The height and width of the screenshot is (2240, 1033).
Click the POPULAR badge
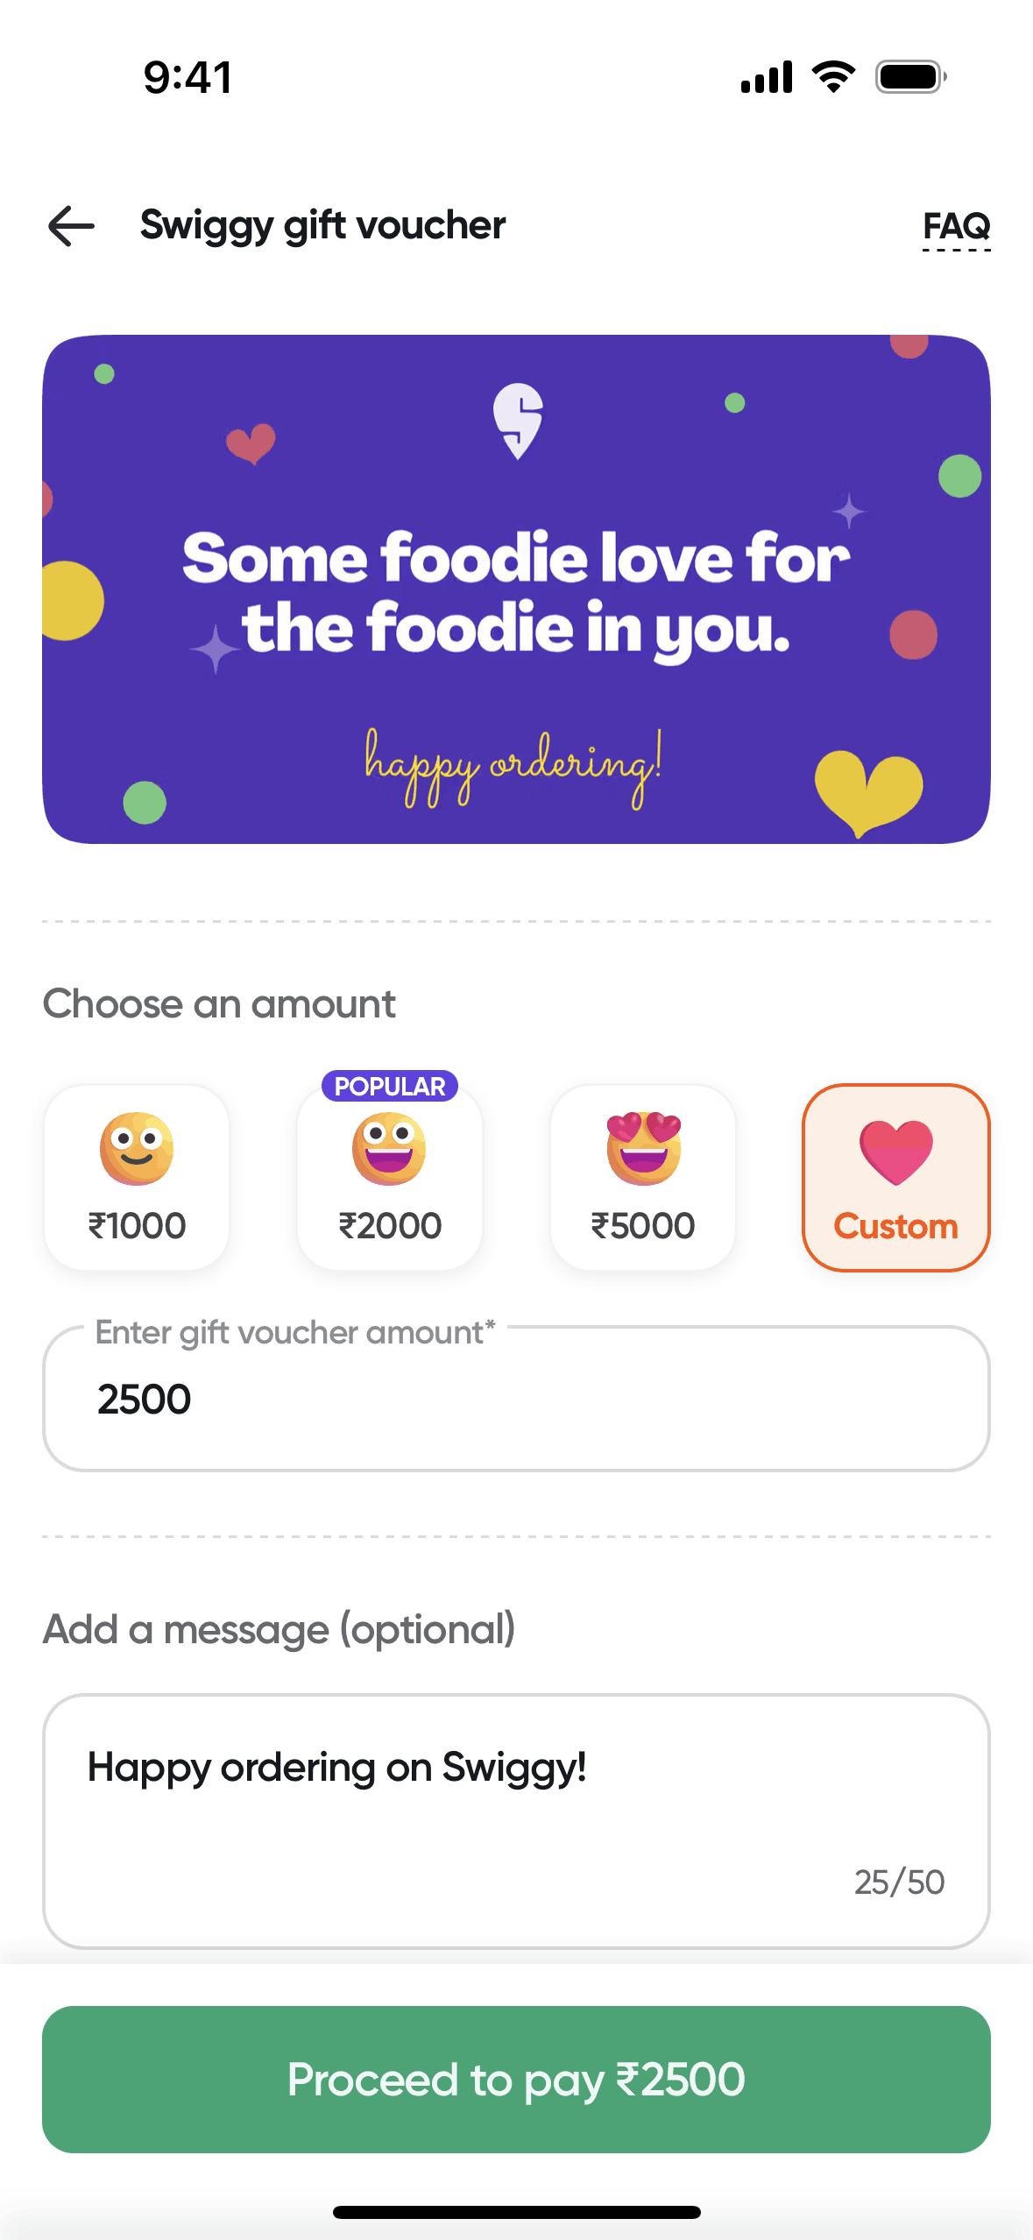pos(390,1086)
